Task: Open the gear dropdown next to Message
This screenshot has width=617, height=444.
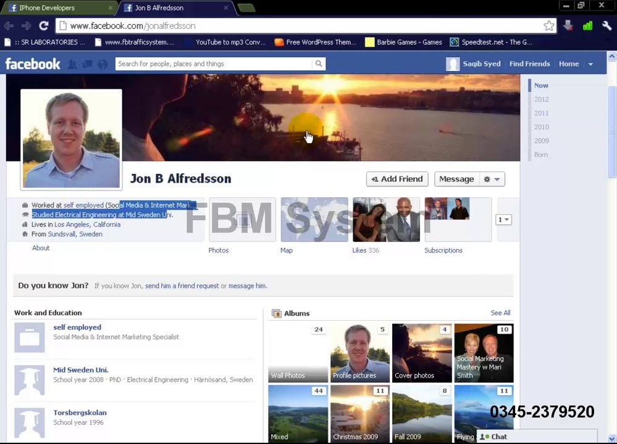Action: click(492, 179)
